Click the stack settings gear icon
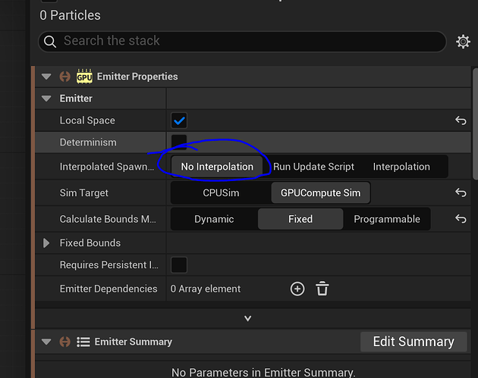The height and width of the screenshot is (378, 478). click(463, 42)
